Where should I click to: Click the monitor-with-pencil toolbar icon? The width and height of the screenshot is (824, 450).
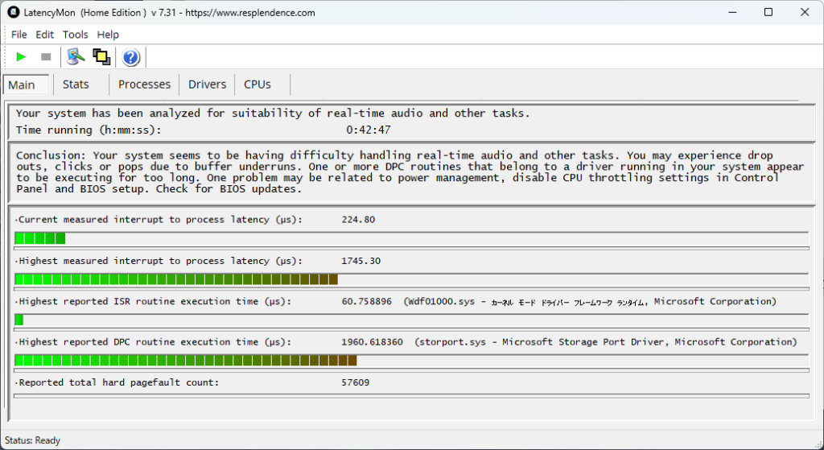(76, 57)
